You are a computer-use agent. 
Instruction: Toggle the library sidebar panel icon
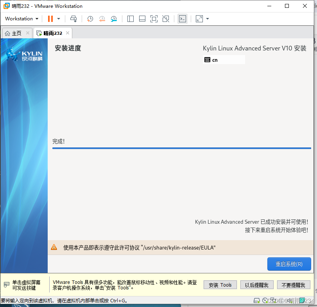coord(131,19)
